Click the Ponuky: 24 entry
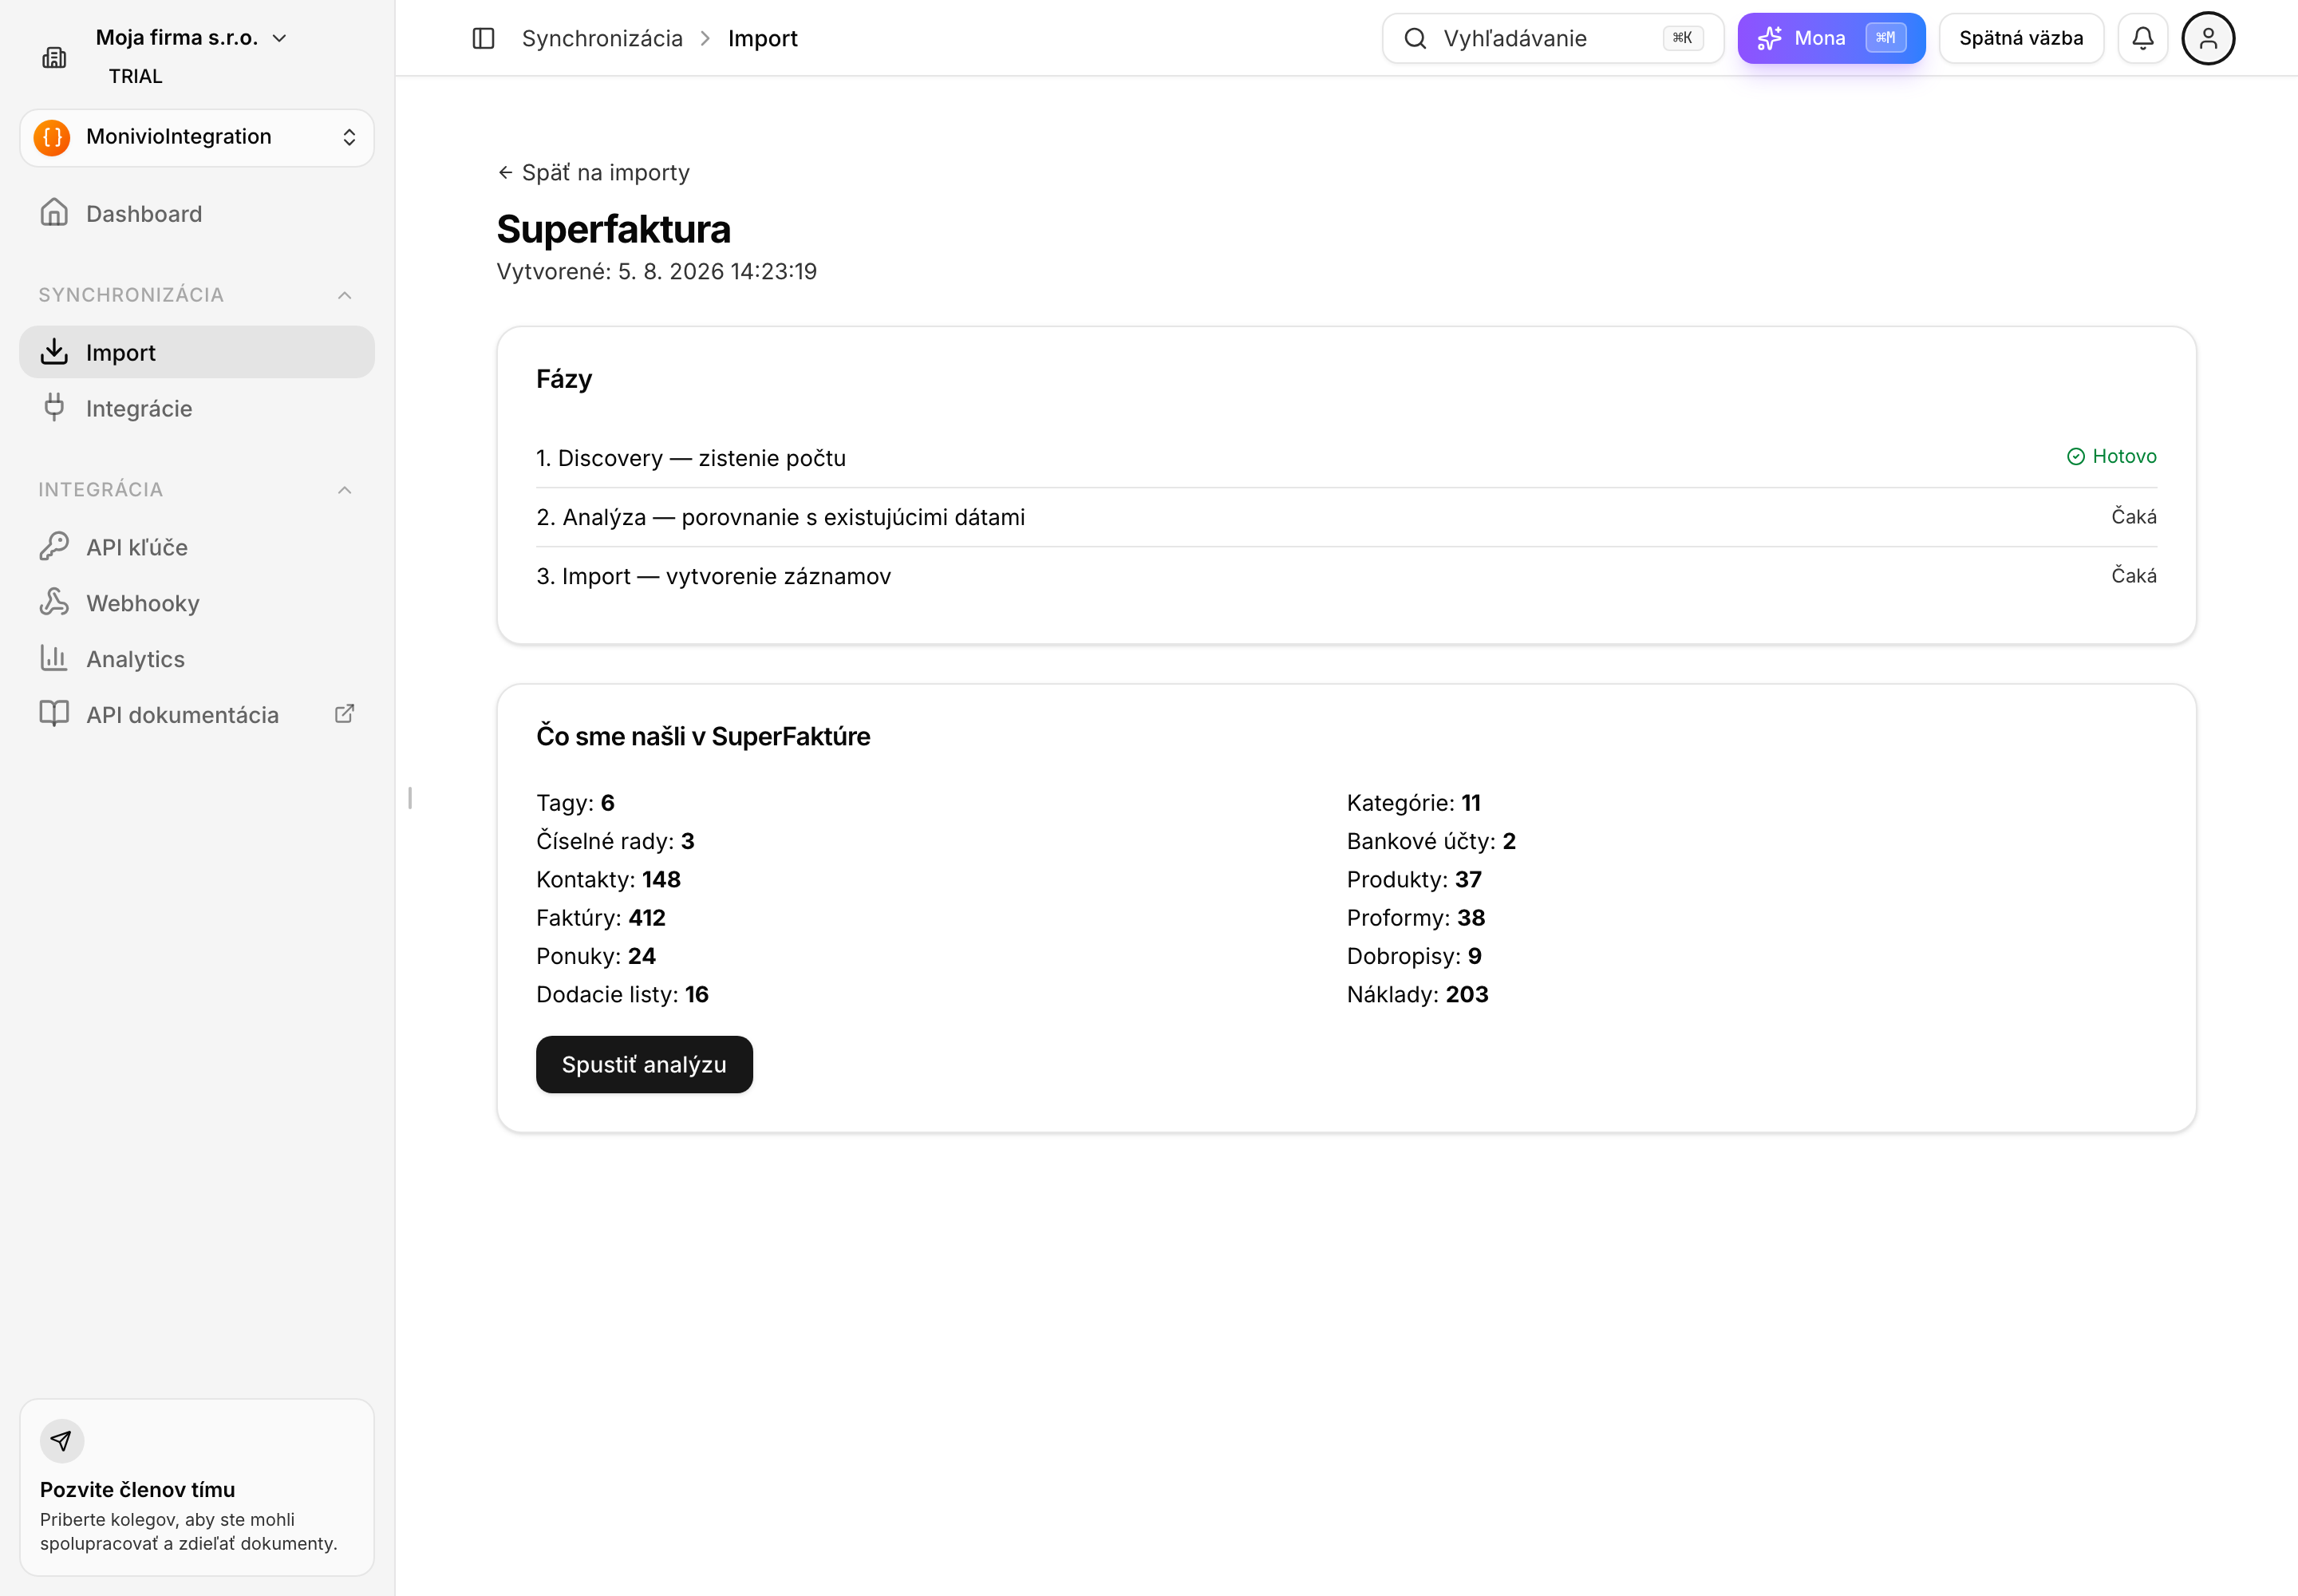Screen dimensions: 2298x1596 coord(596,956)
